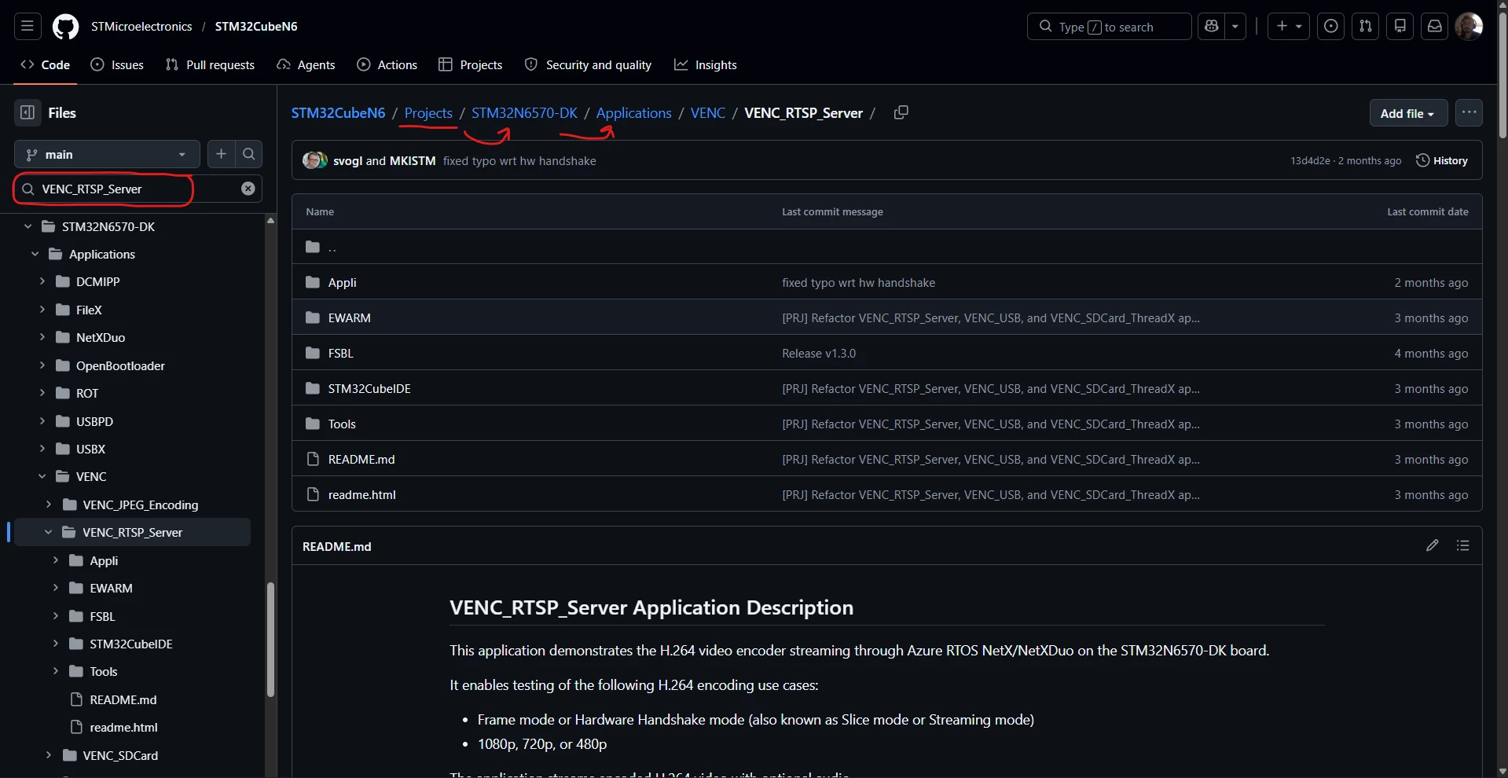Select readme.html in the file tree
The height and width of the screenshot is (778, 1508).
(123, 727)
